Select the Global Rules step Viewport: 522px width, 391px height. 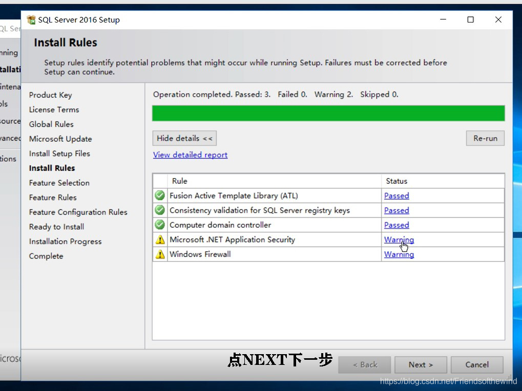(x=51, y=124)
